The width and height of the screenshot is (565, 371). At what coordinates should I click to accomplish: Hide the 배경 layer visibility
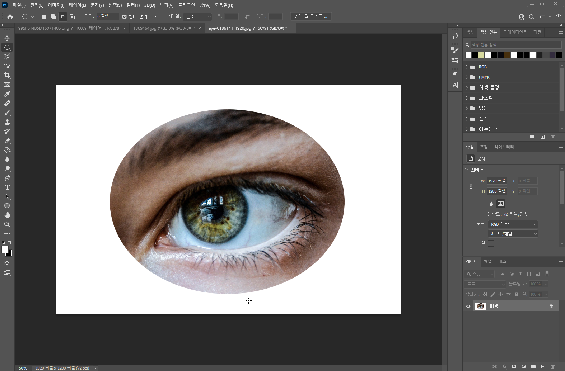pyautogui.click(x=468, y=306)
